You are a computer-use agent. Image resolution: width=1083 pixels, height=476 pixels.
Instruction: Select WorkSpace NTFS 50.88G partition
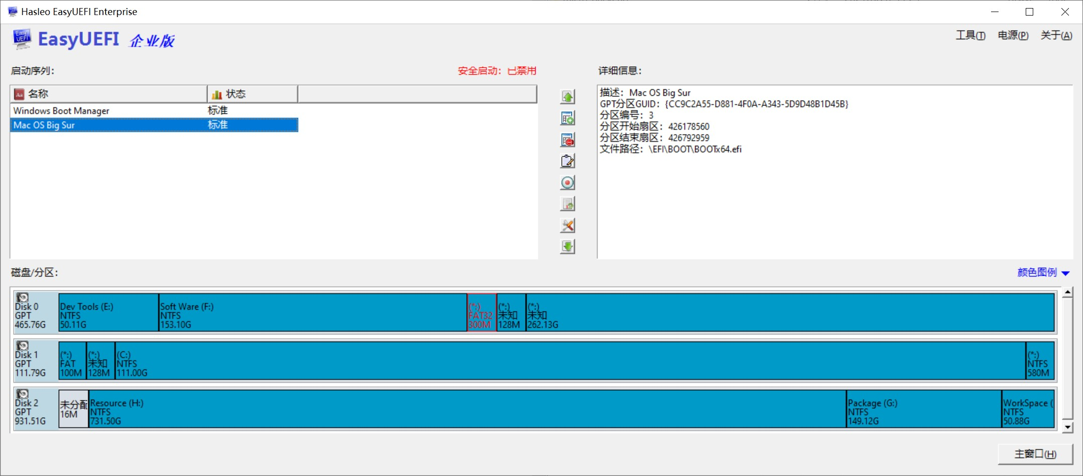point(1028,409)
